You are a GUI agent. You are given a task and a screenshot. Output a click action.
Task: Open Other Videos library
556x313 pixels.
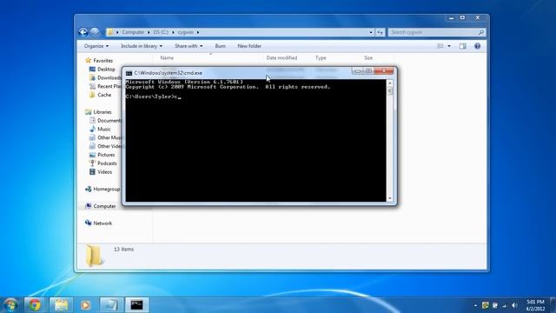point(105,146)
